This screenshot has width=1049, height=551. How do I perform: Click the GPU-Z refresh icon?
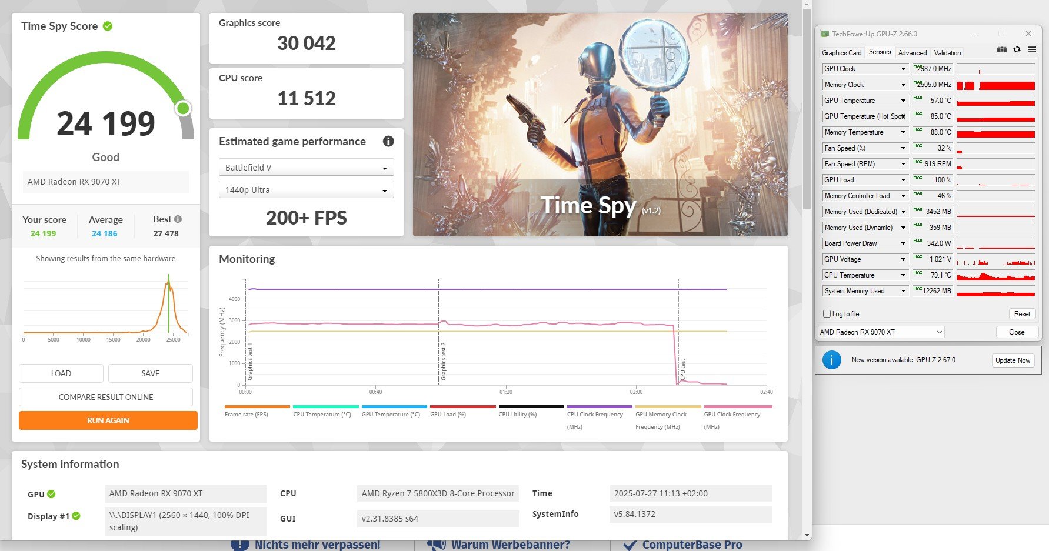1017,50
